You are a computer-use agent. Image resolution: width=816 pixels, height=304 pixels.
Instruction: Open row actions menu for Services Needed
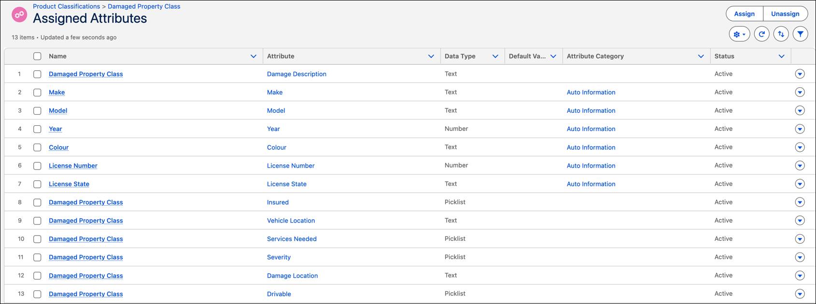pyautogui.click(x=800, y=238)
